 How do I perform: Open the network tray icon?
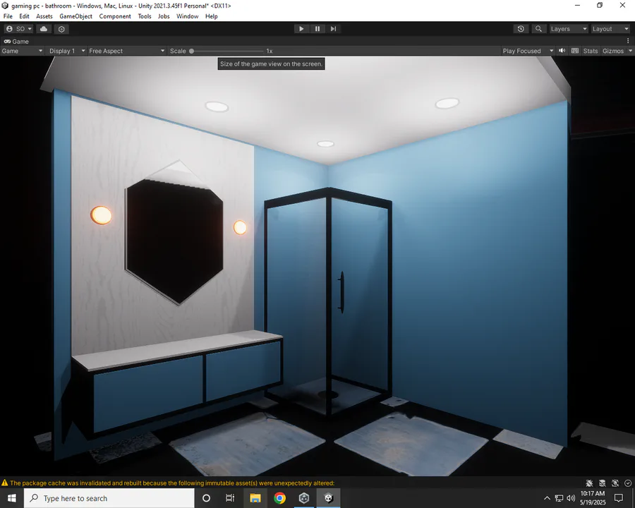tap(559, 498)
